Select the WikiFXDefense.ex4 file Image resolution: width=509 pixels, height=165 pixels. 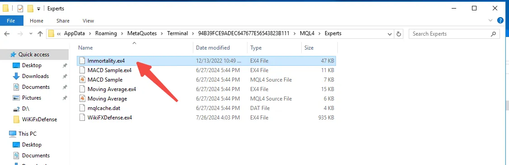[x=206, y=118]
